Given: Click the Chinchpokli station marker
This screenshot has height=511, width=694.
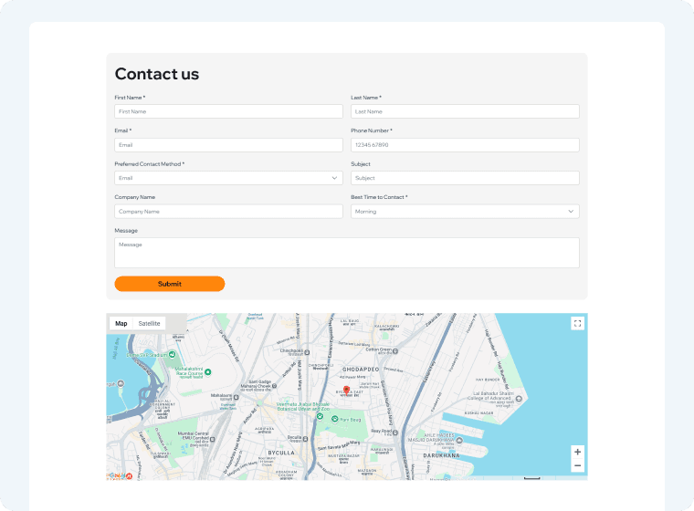Looking at the screenshot, I should point(307,352).
